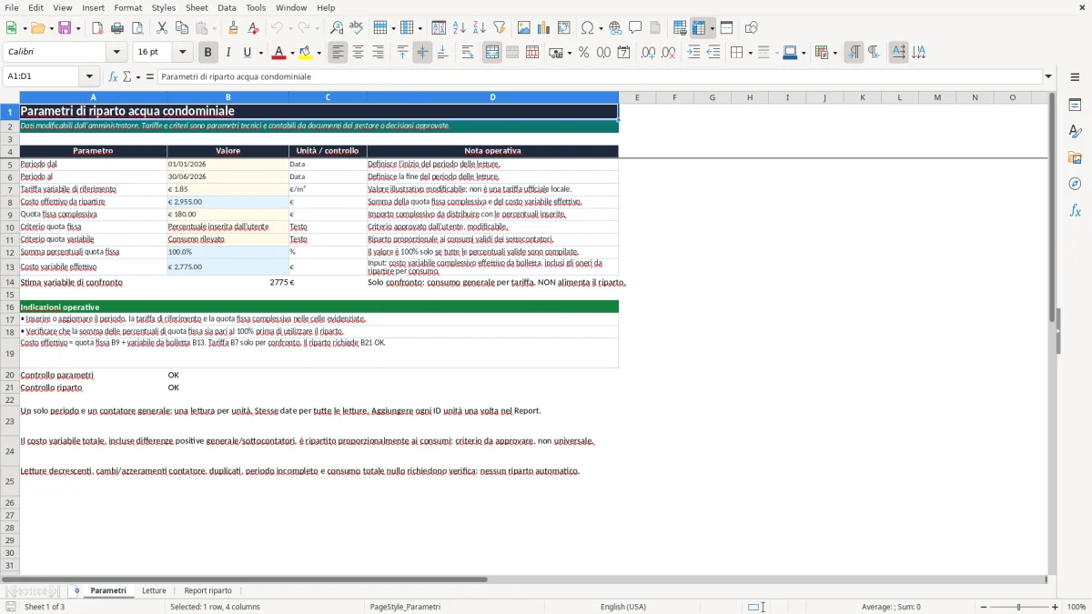
Task: Open font color dropdown arrow
Action: click(x=291, y=53)
